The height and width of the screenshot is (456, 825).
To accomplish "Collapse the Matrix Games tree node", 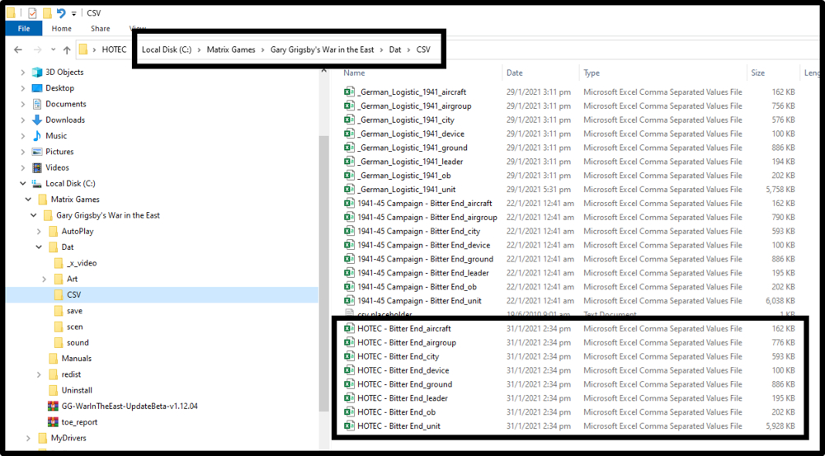I will pos(28,200).
